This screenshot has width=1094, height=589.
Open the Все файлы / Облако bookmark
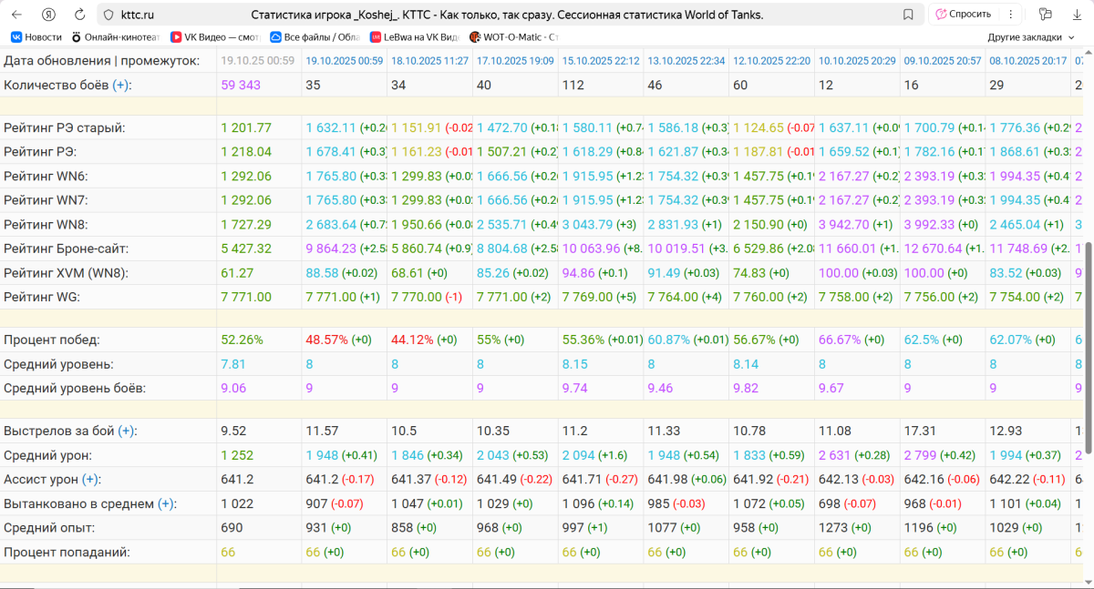point(310,37)
